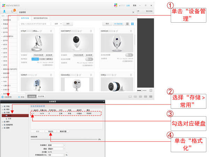Click C1S camera thumbnail image

pyautogui.click(x=37, y=43)
